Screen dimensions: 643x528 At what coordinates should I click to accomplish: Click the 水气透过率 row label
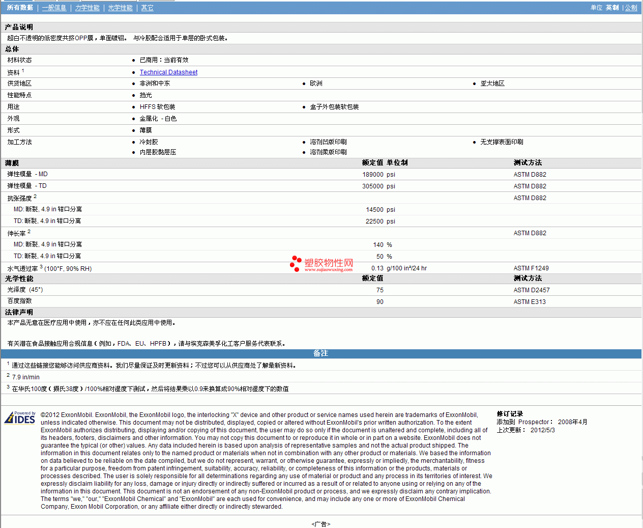pos(49,268)
